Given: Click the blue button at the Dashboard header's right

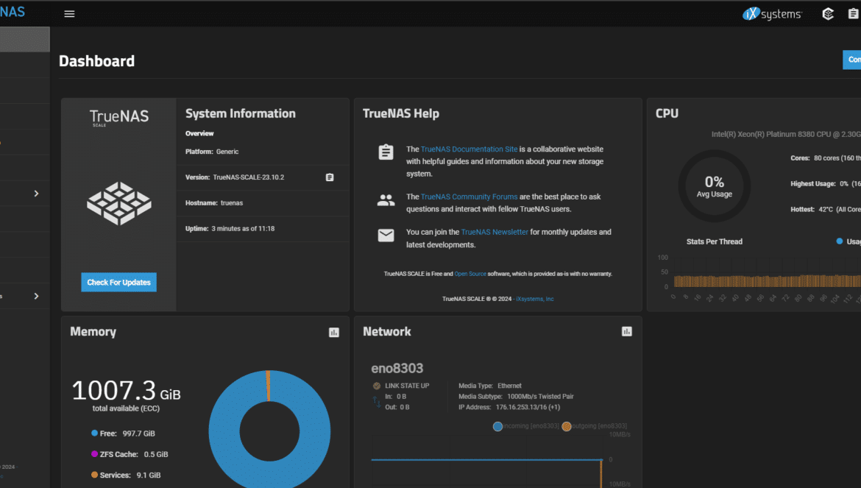Looking at the screenshot, I should pos(851,60).
